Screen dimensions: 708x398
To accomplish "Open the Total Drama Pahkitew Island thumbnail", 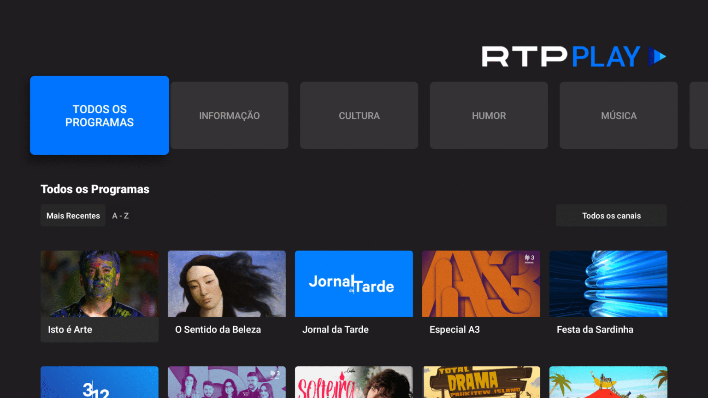I will (481, 382).
